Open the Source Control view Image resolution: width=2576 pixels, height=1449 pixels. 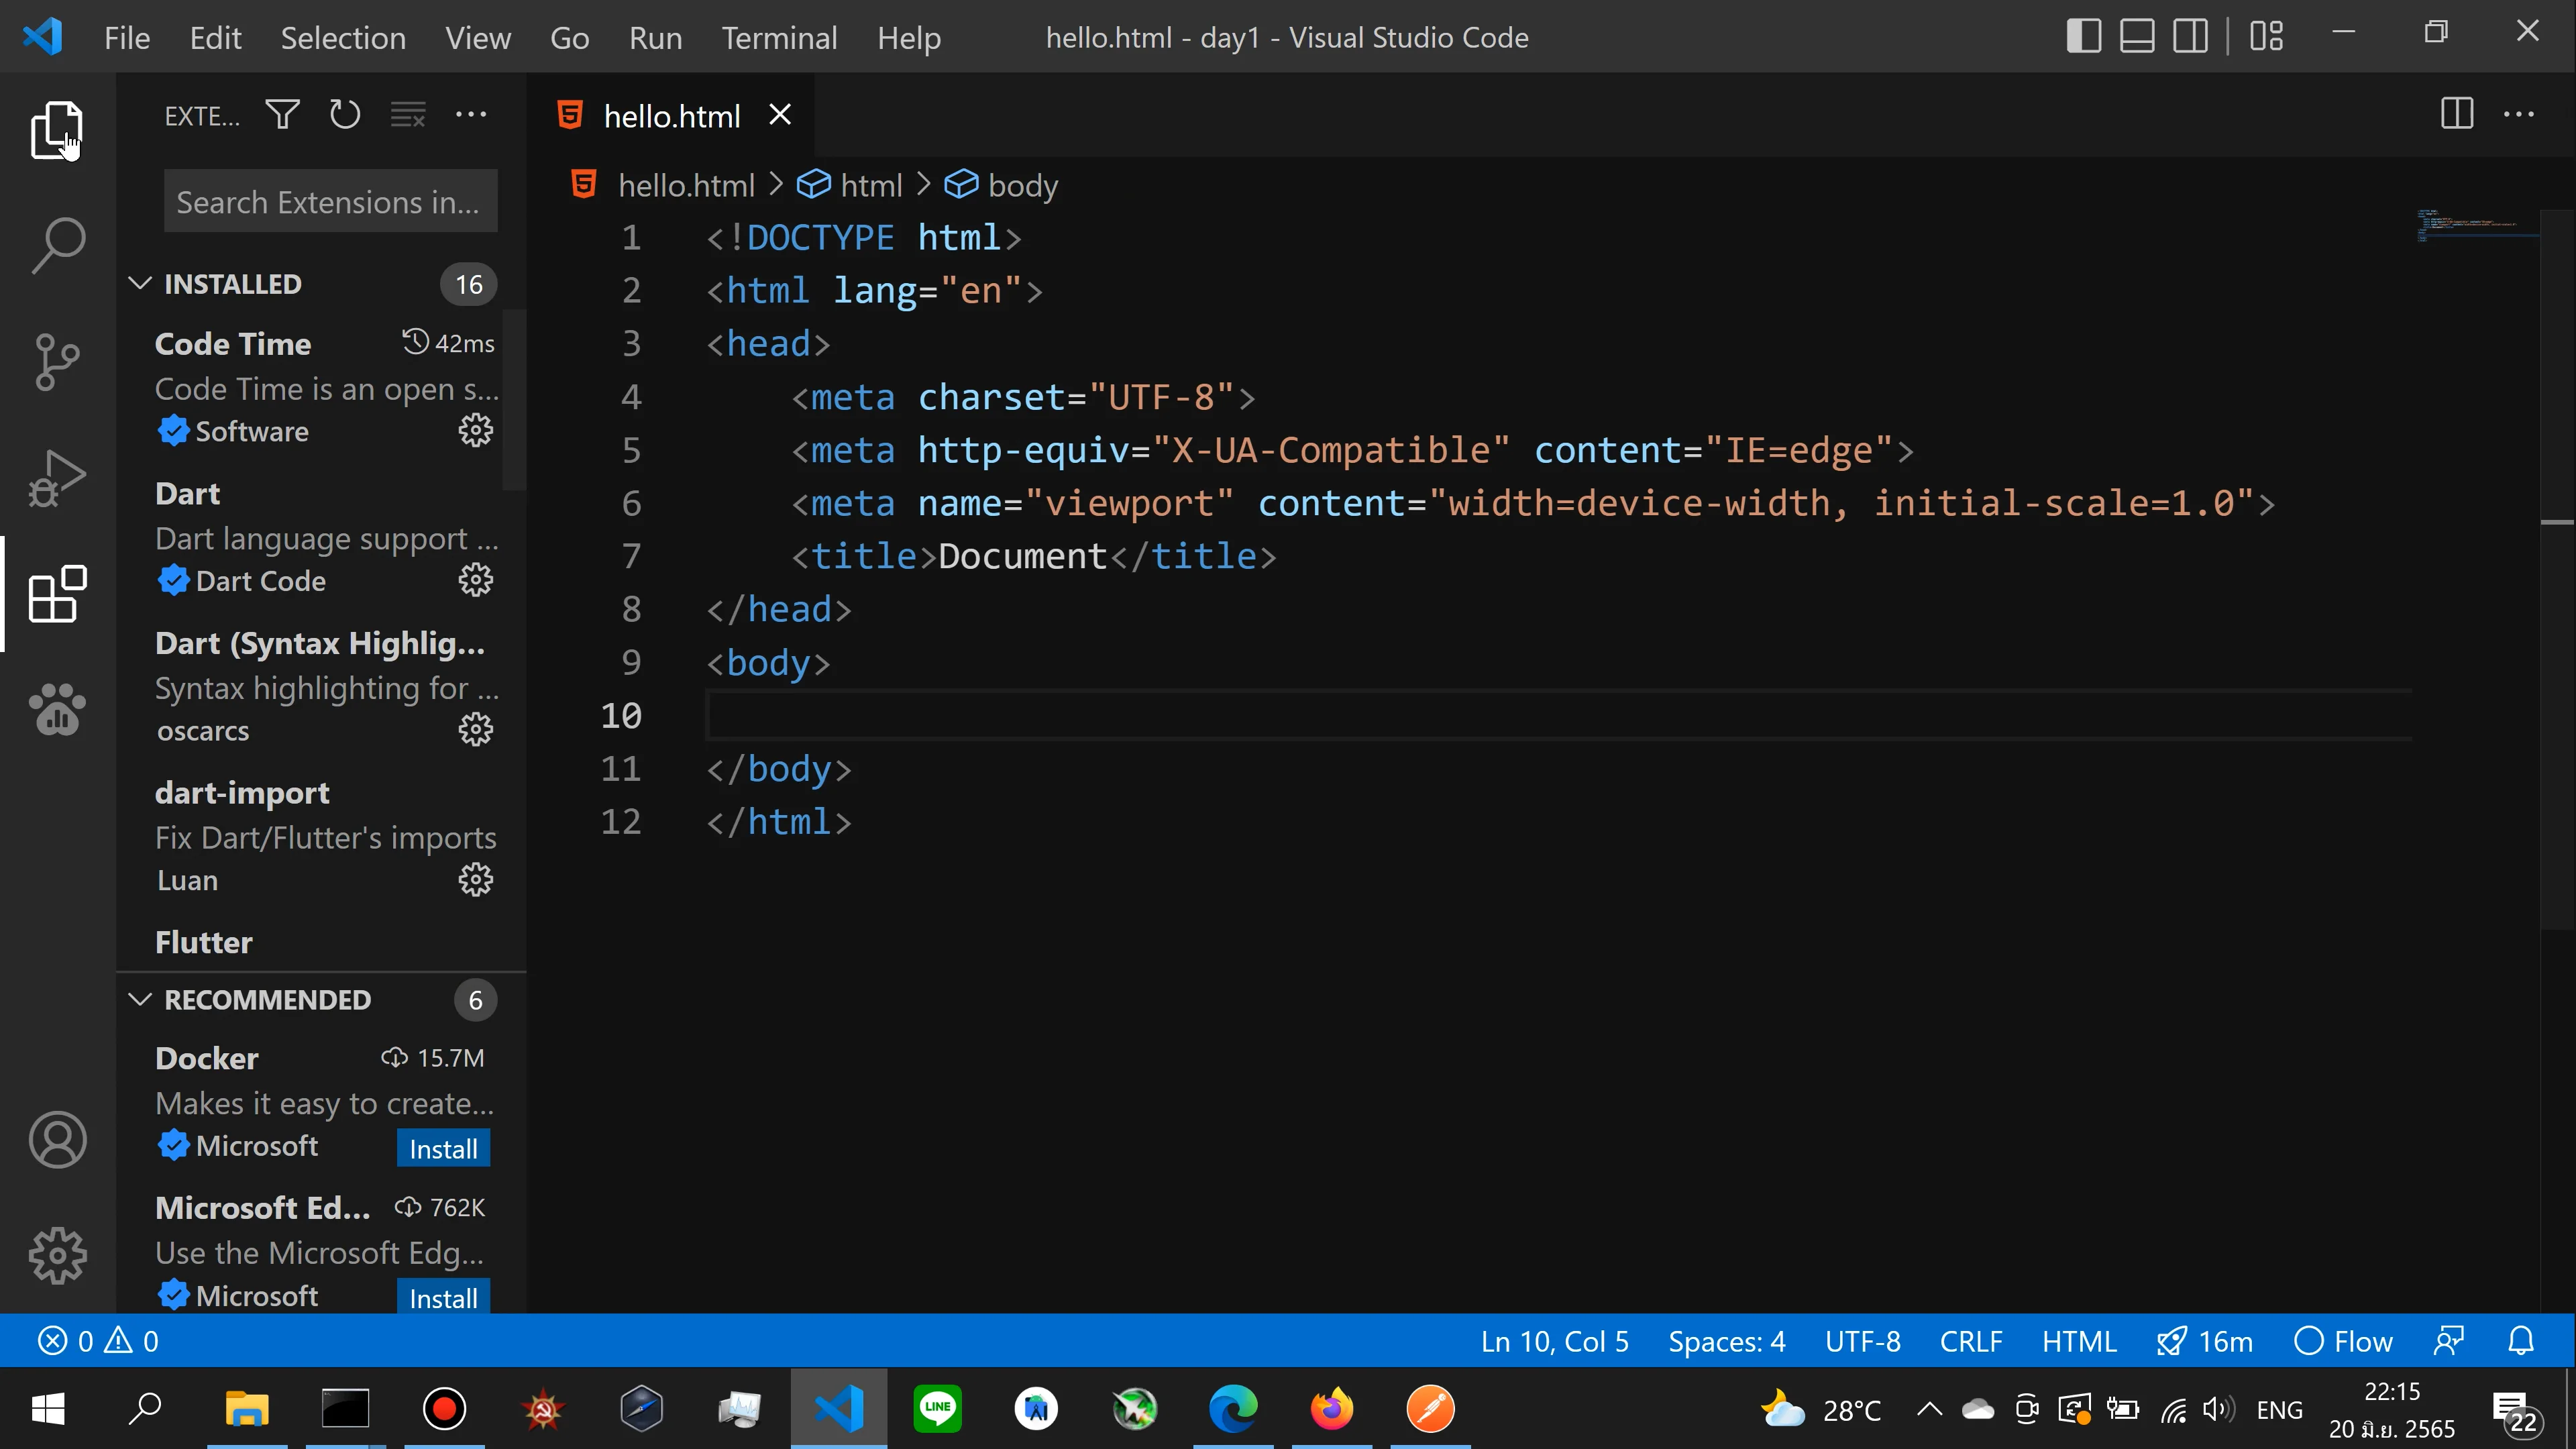pyautogui.click(x=56, y=361)
